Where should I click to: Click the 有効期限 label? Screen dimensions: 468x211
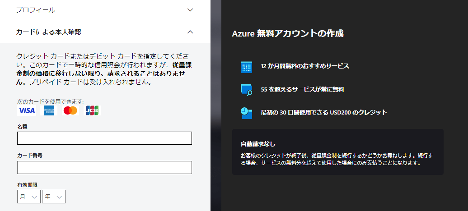[28, 185]
